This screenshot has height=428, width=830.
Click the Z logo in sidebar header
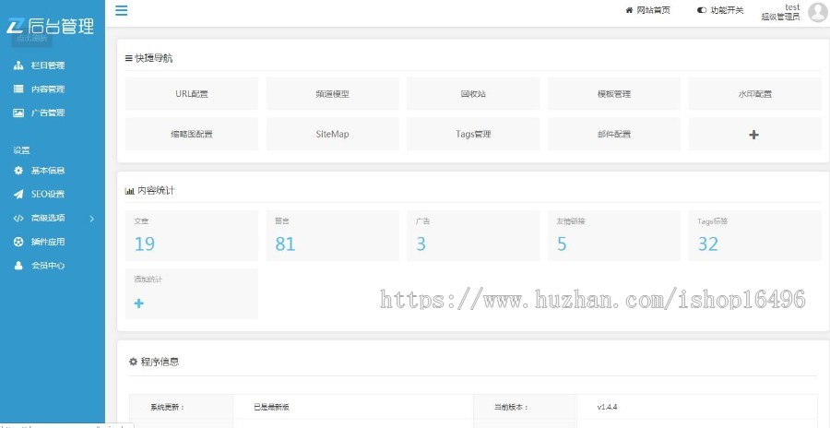coord(14,25)
